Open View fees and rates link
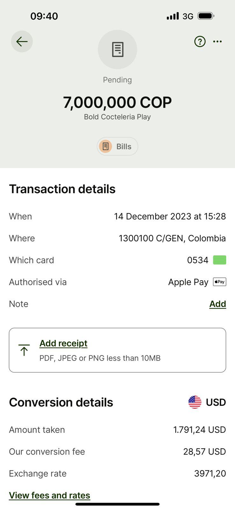 pyautogui.click(x=49, y=495)
